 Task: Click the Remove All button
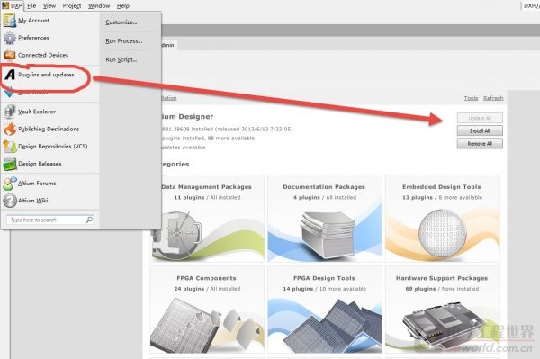click(480, 144)
